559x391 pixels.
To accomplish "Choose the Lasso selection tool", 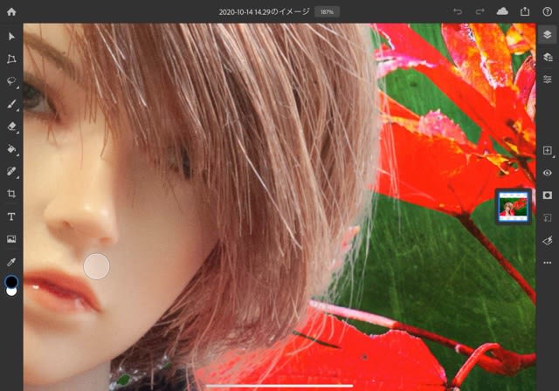I will [11, 81].
